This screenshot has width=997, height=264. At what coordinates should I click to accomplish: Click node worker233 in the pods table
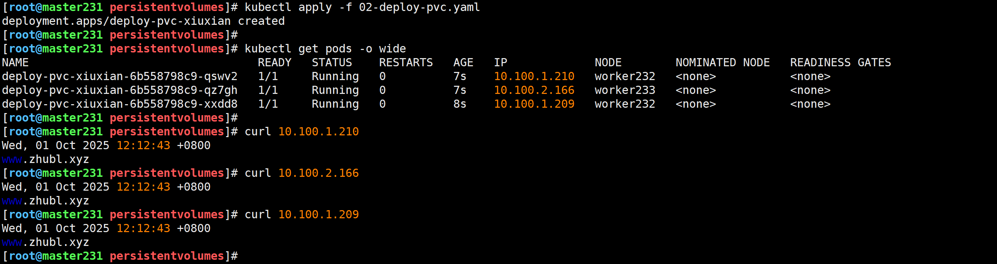pyautogui.click(x=625, y=90)
